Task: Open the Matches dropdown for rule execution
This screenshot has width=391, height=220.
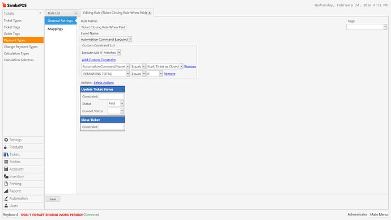Action: pos(119,53)
